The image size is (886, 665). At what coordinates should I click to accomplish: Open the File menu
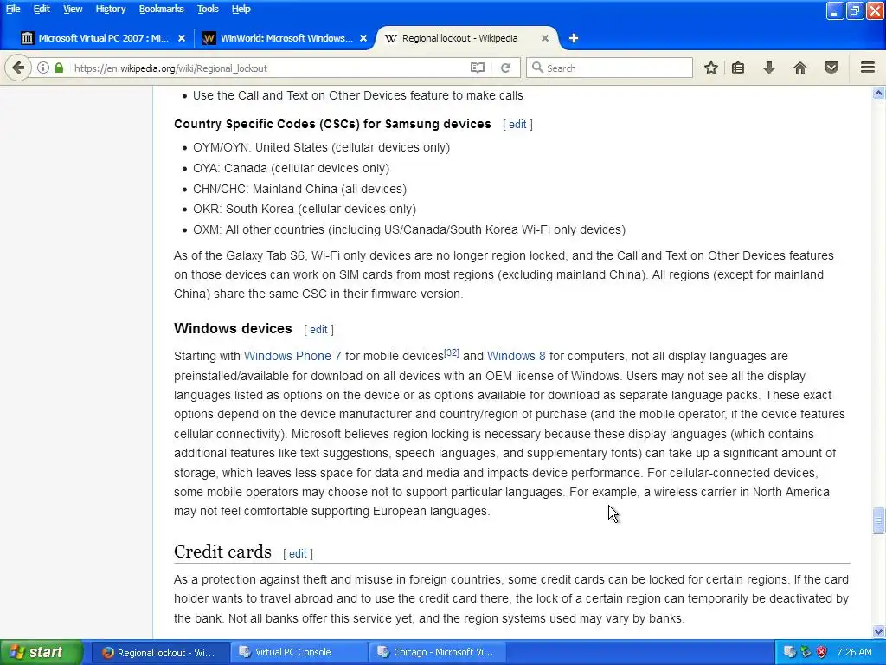point(13,9)
